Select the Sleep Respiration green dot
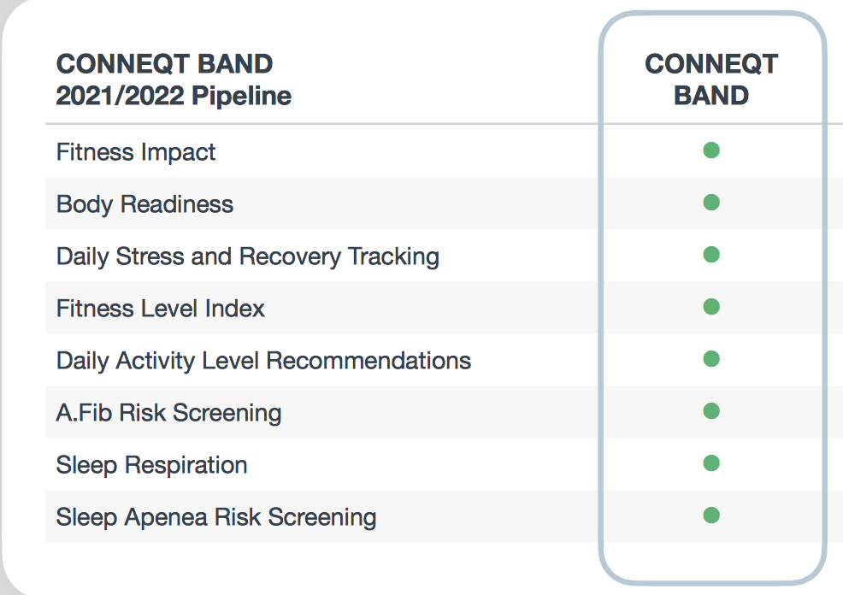 711,463
